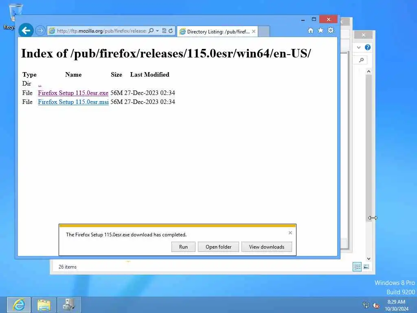Dismiss the download notification bar
Viewport: 417px width, 313px height.
290,233
